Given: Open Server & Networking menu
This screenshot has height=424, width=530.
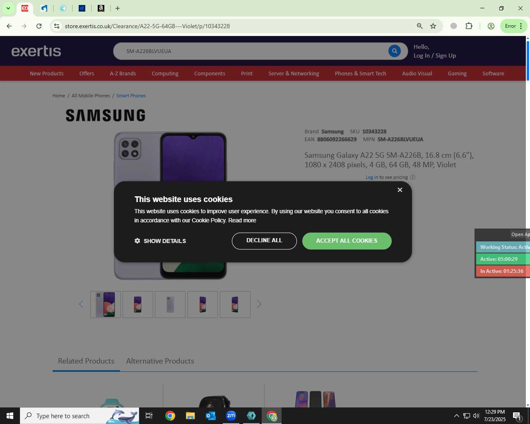Looking at the screenshot, I should tap(294, 73).
